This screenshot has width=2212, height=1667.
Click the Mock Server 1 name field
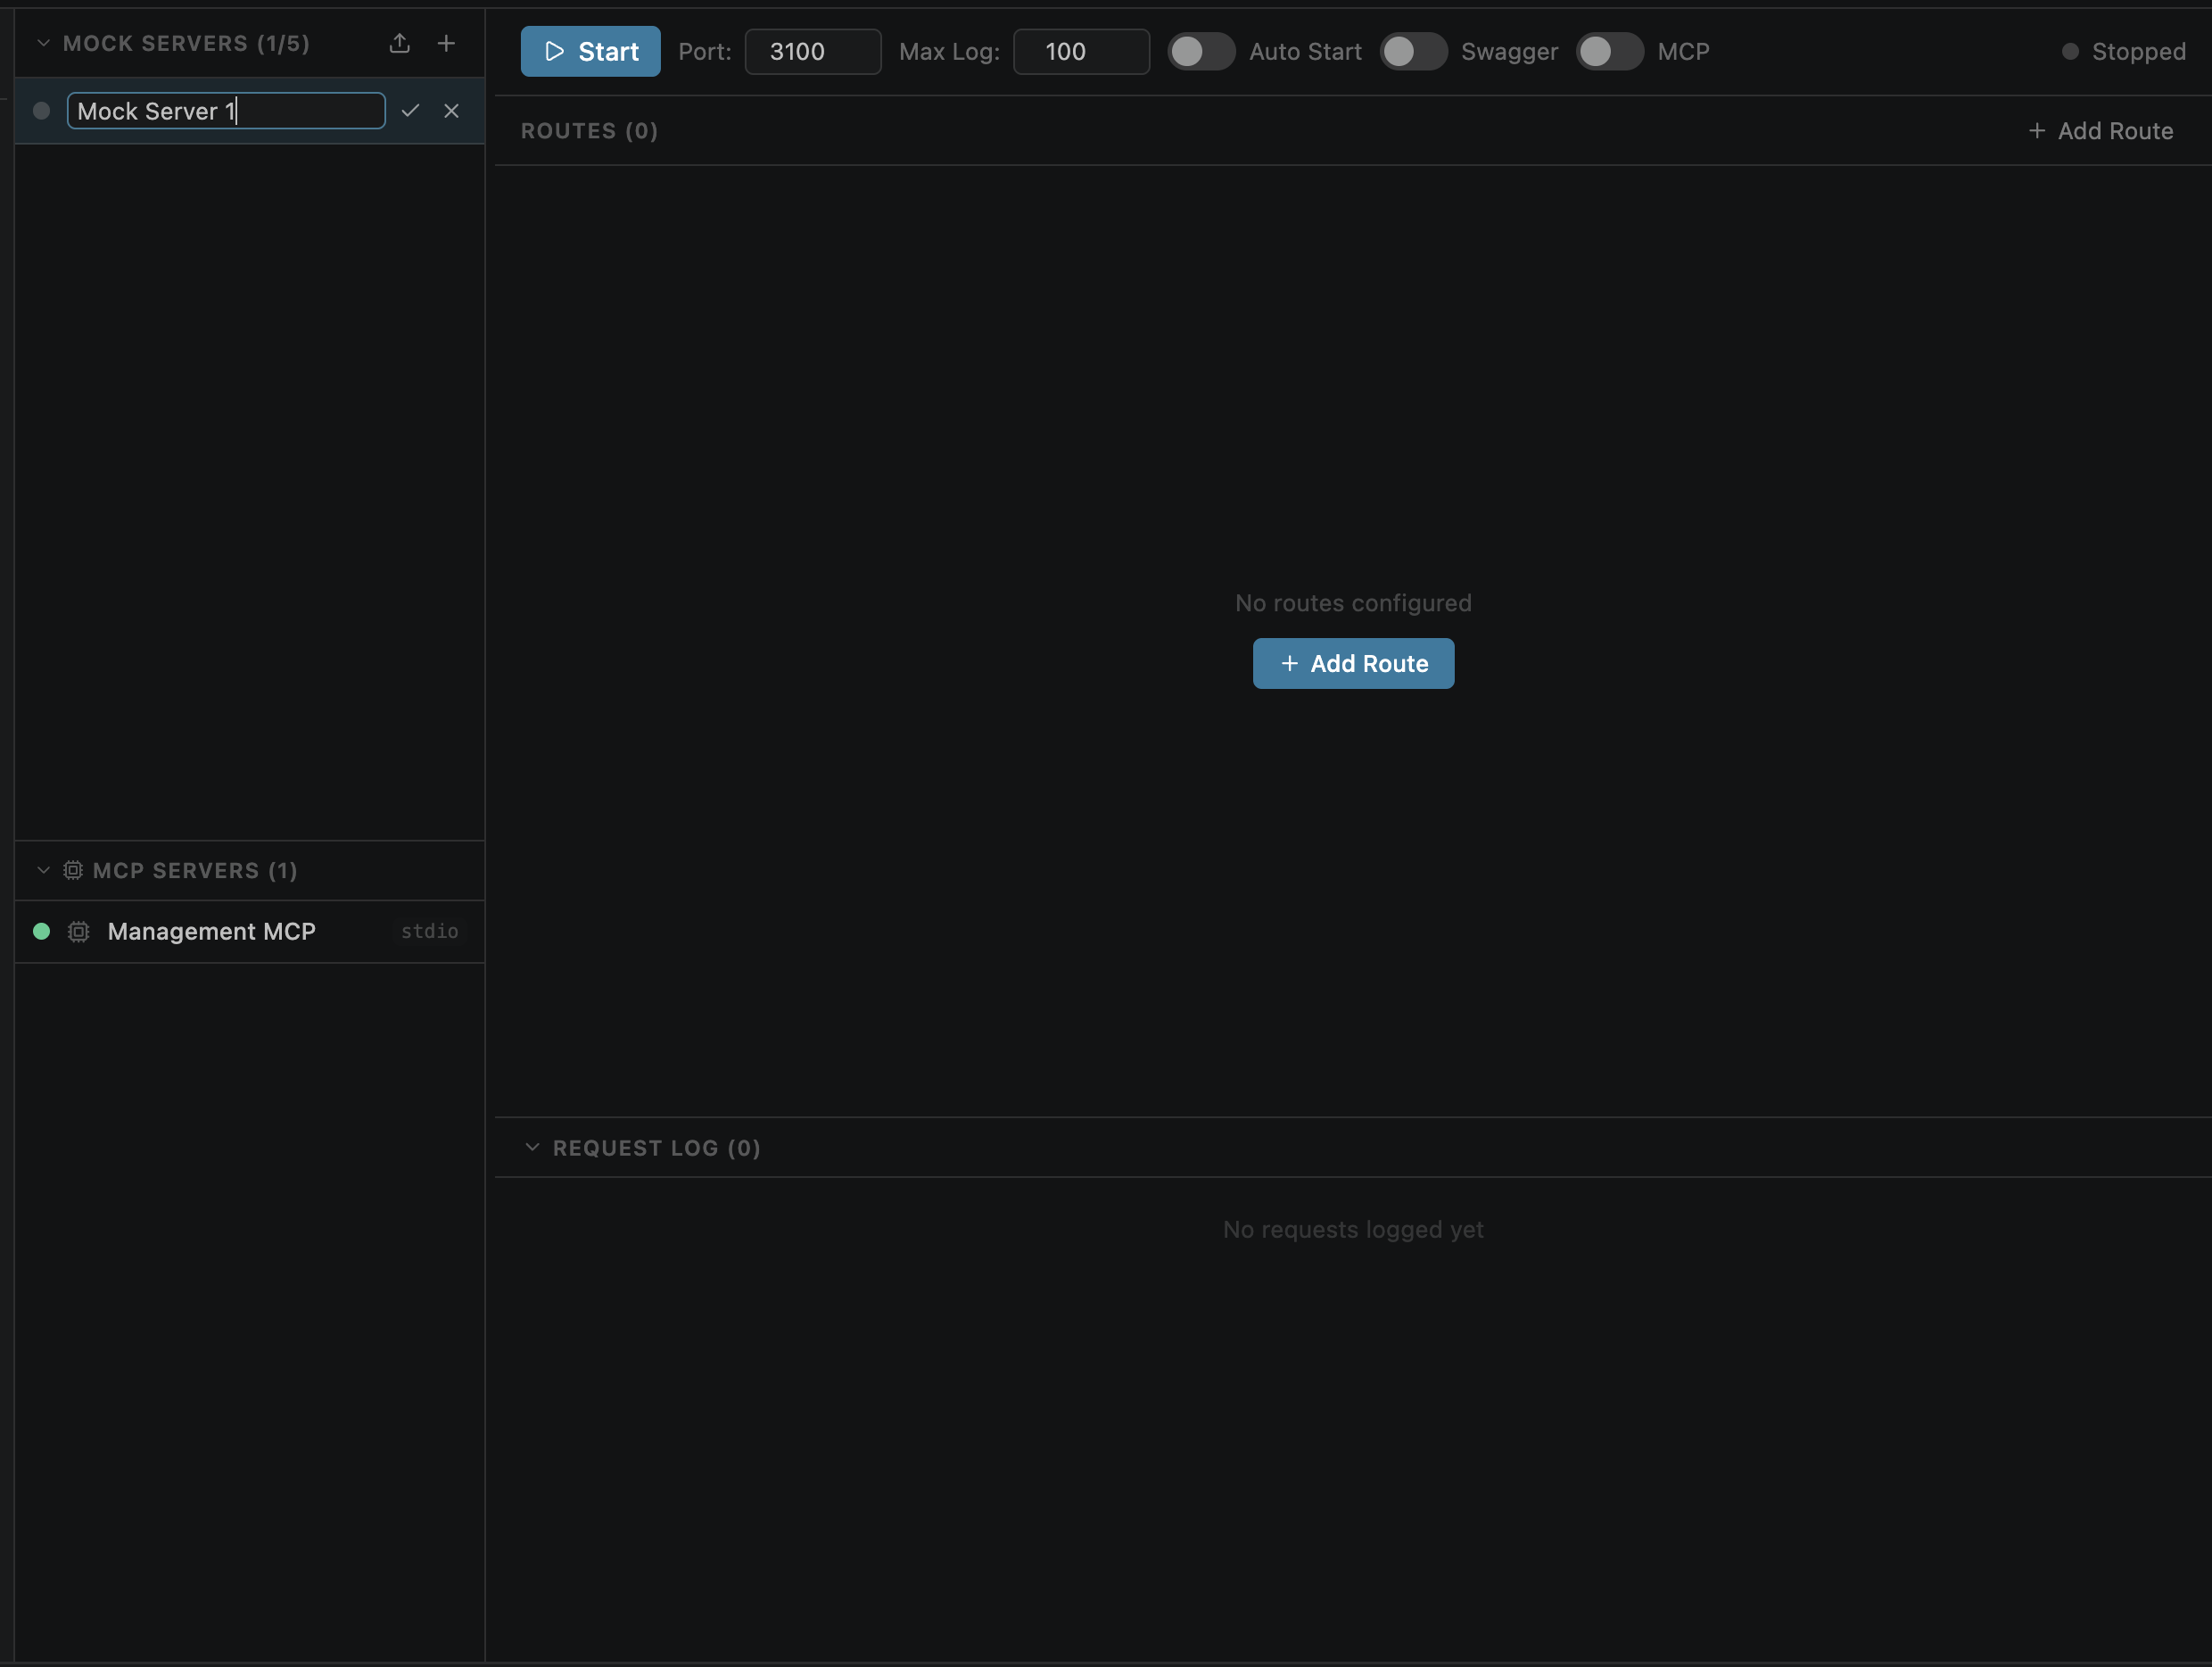[x=226, y=111]
